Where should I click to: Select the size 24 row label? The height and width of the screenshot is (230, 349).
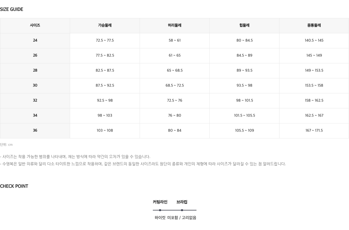(35, 41)
